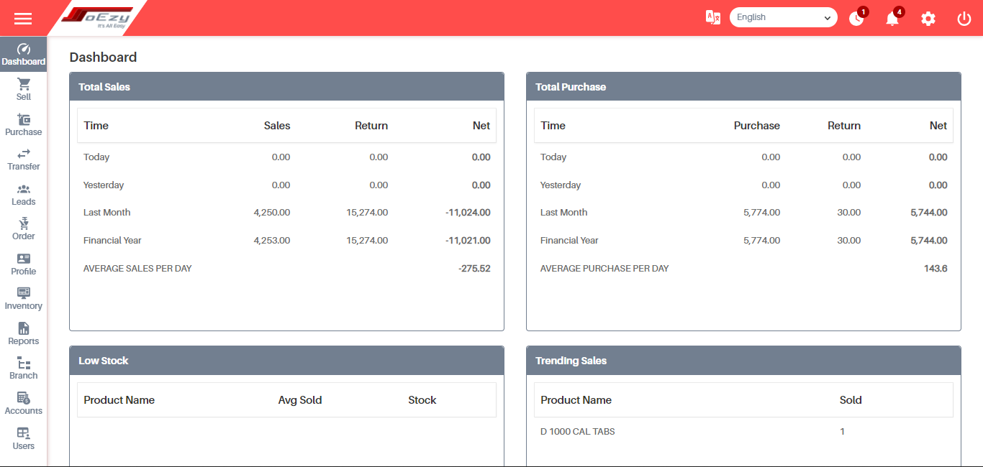
Task: Click the clock icon with badge
Action: (x=856, y=18)
